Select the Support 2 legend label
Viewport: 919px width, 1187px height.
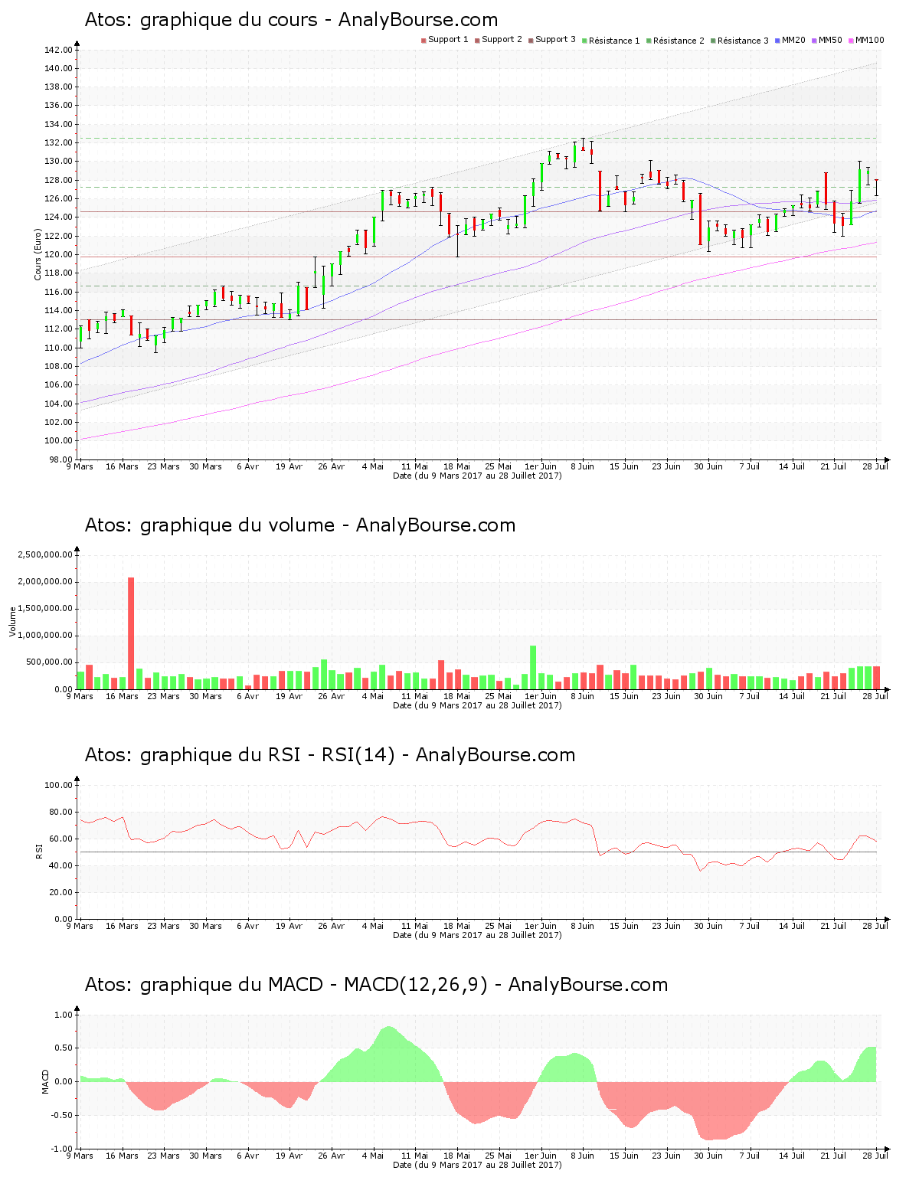(x=502, y=40)
